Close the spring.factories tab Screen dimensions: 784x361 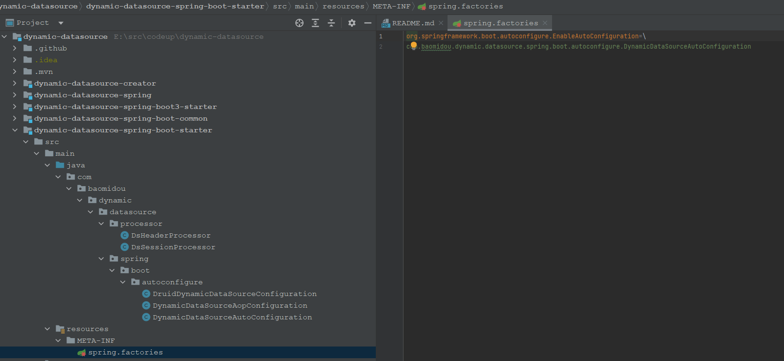pyautogui.click(x=545, y=23)
